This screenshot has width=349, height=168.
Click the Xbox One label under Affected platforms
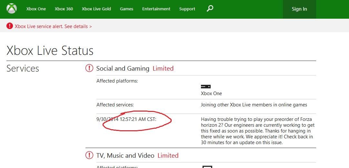(211, 94)
